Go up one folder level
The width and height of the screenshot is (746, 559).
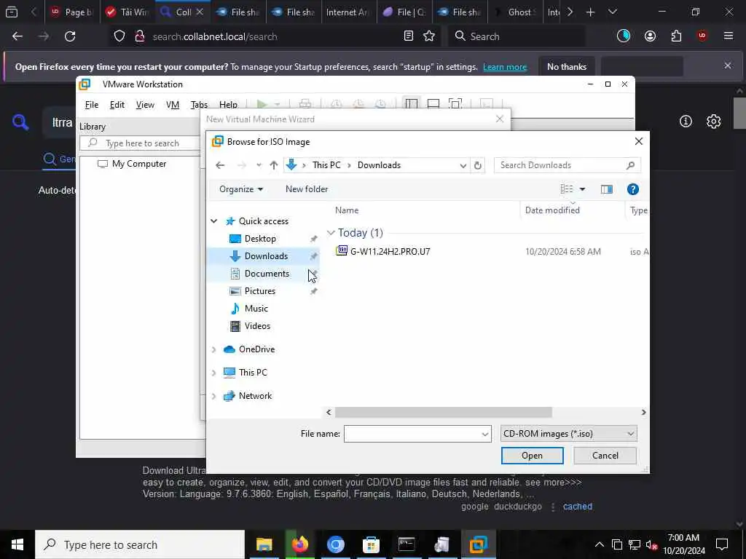274,165
